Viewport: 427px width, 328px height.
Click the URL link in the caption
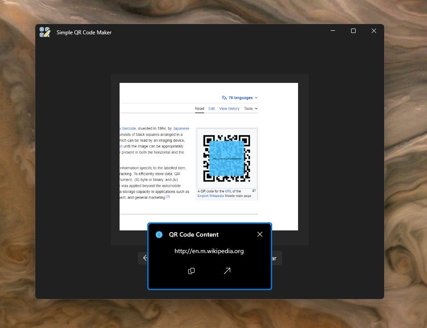228,191
